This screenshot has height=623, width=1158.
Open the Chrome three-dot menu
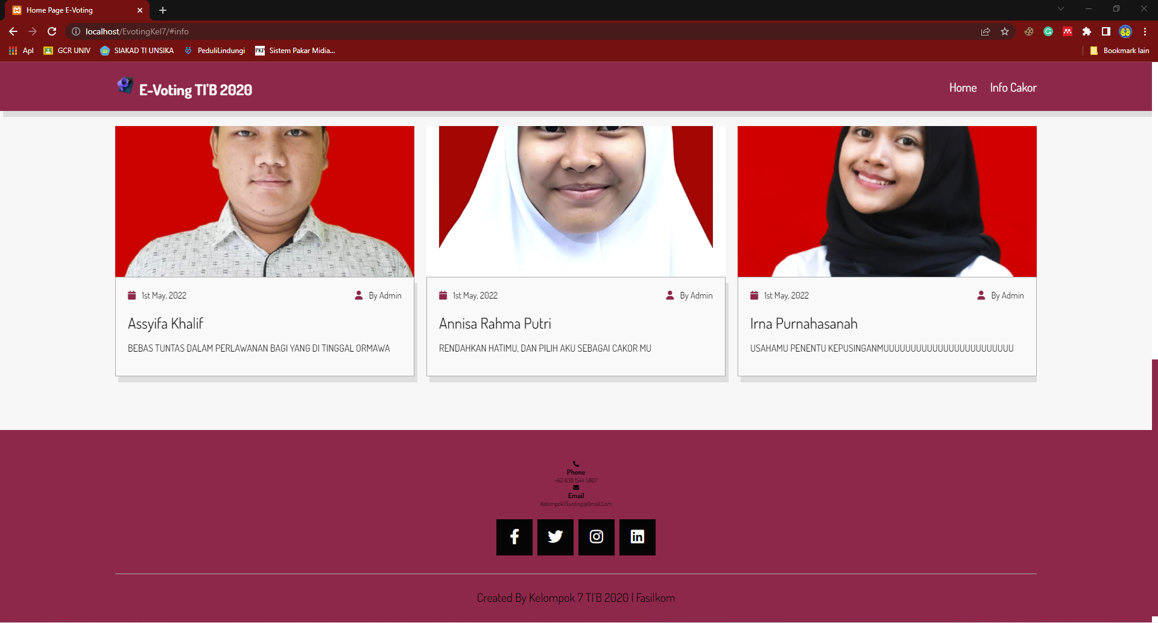(x=1145, y=31)
